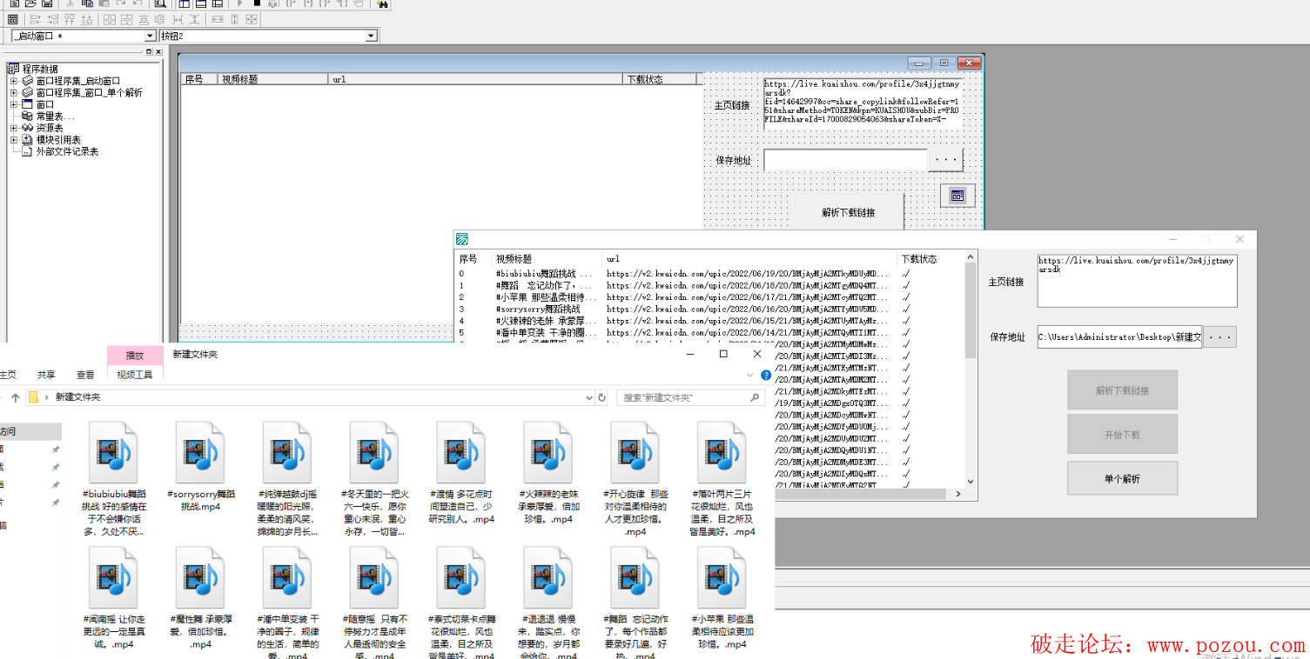Click the Align Bottom edges toolbar icon
The image size is (1310, 659).
86,19
